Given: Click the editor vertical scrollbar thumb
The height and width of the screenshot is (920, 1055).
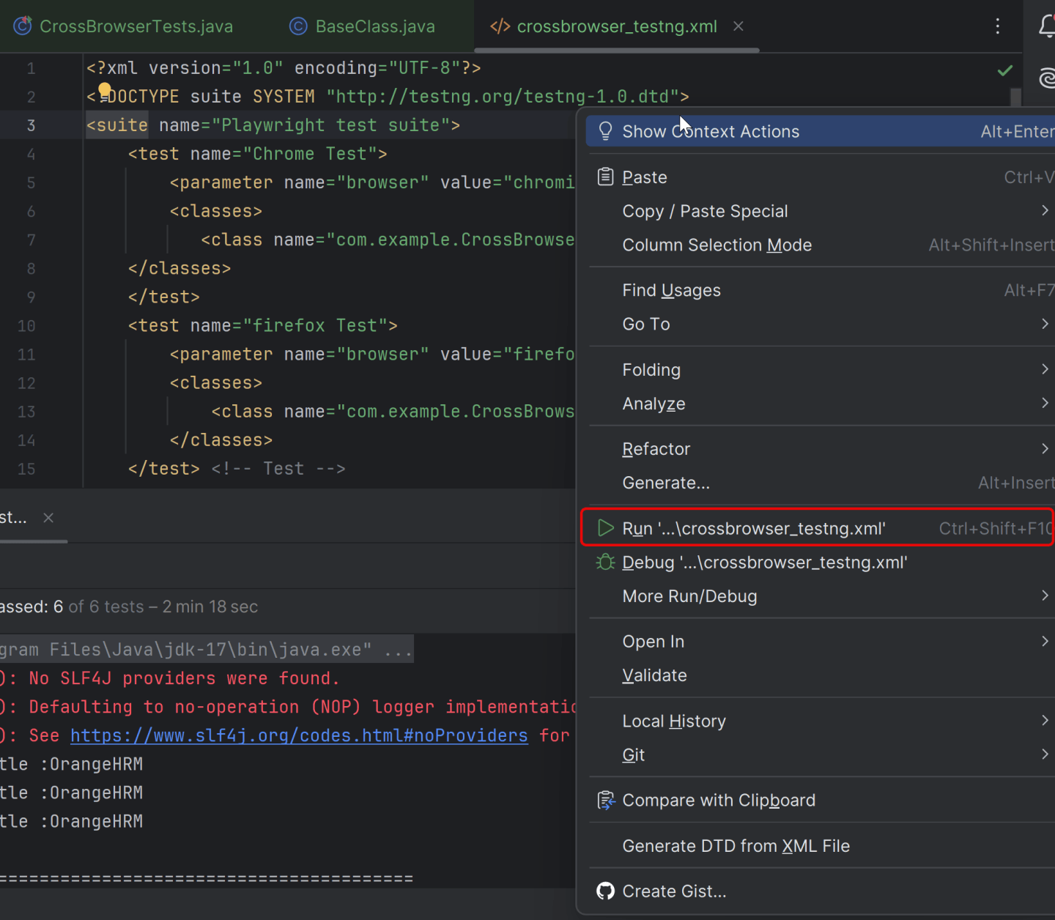Looking at the screenshot, I should point(1015,97).
